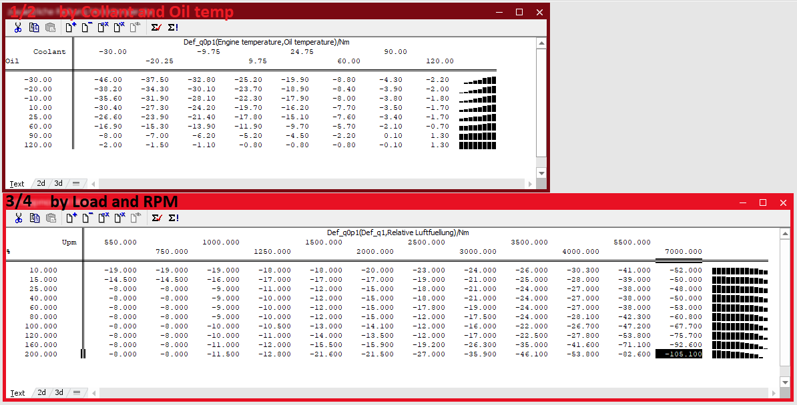Screen dimensions: 797x405
Task: Select the highlighted -105.100 cell
Action: pos(679,354)
